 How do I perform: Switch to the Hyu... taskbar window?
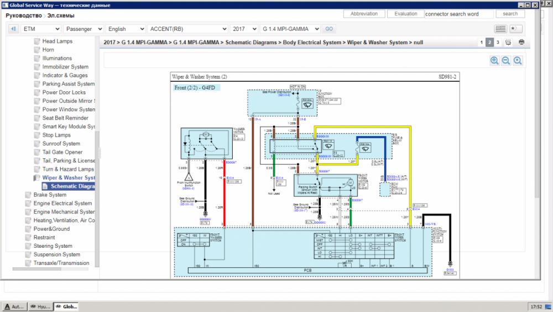coord(39,306)
